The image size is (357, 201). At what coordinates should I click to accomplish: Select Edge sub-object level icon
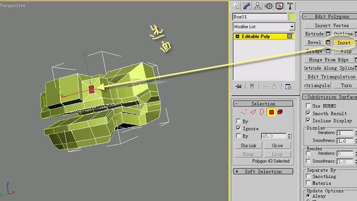(x=253, y=112)
